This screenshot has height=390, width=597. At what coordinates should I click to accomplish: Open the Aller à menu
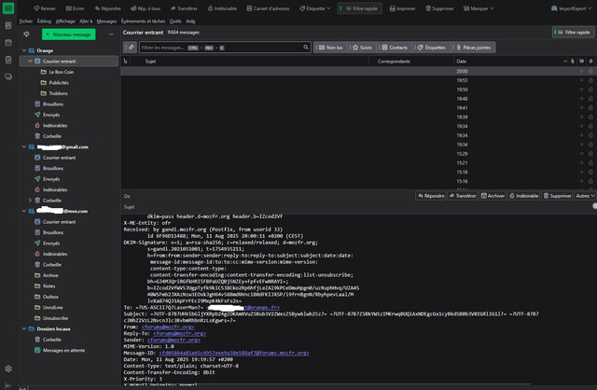(x=86, y=21)
